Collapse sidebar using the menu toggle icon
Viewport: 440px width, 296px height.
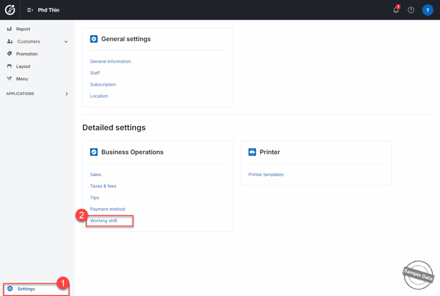[x=30, y=10]
